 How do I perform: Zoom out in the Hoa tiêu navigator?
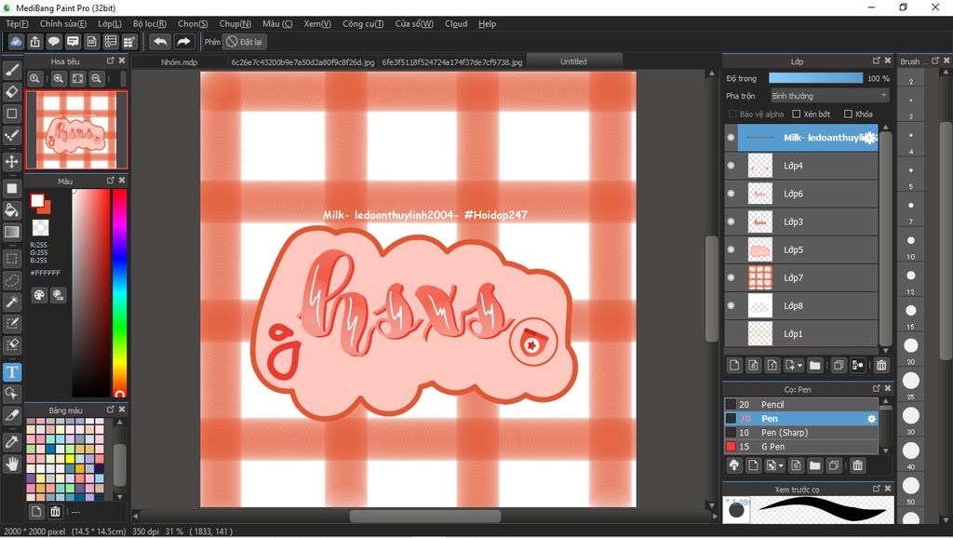(96, 78)
